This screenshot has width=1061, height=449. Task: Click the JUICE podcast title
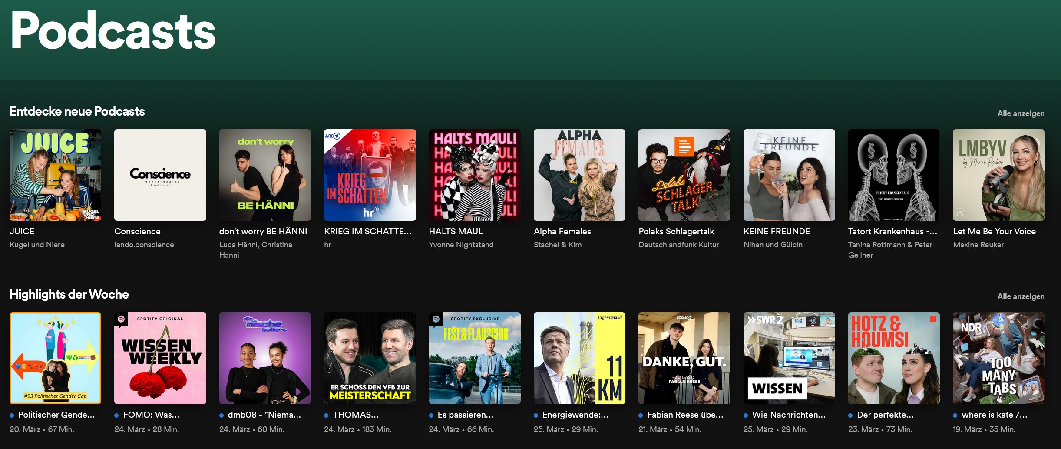[x=22, y=232]
